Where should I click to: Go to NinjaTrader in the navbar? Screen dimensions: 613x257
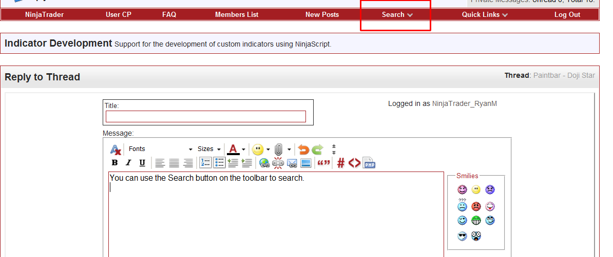(44, 14)
